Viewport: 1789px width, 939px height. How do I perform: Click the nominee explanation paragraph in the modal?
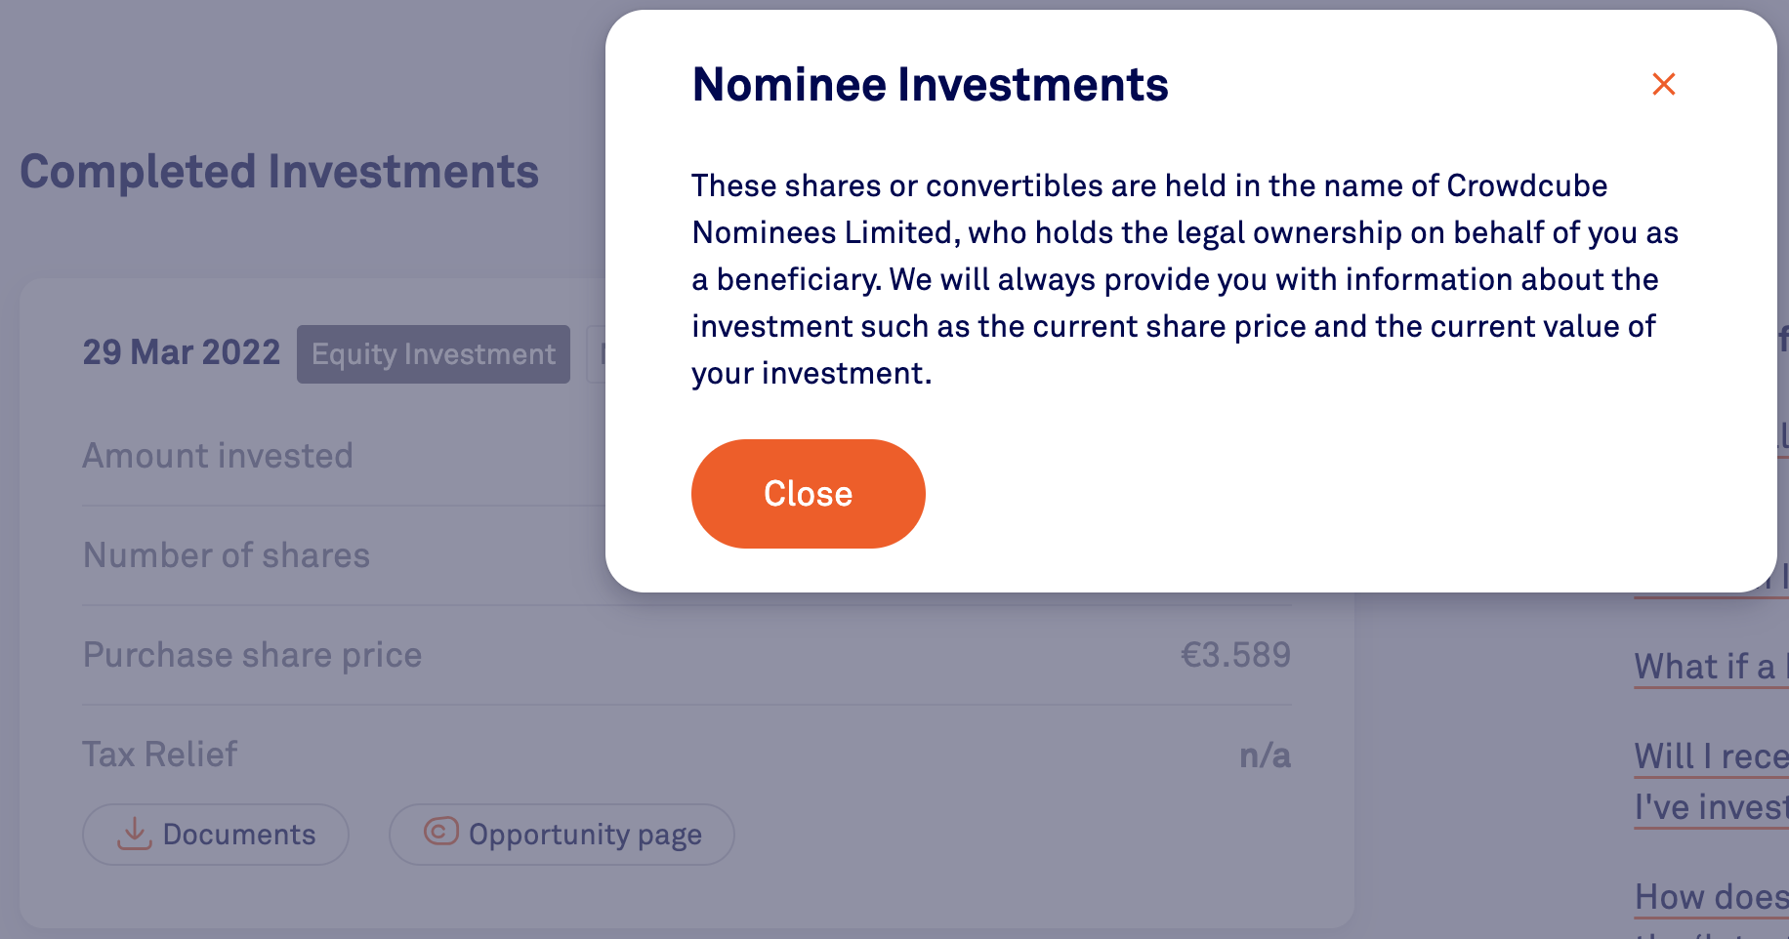tap(1184, 280)
